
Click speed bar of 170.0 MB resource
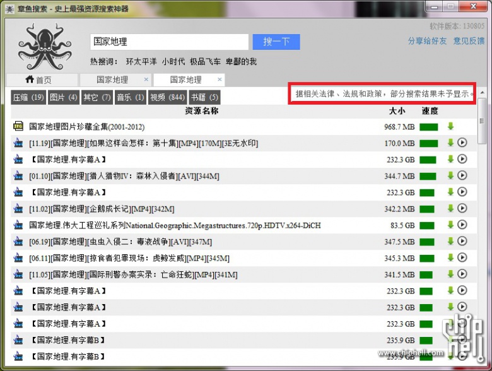pos(429,143)
